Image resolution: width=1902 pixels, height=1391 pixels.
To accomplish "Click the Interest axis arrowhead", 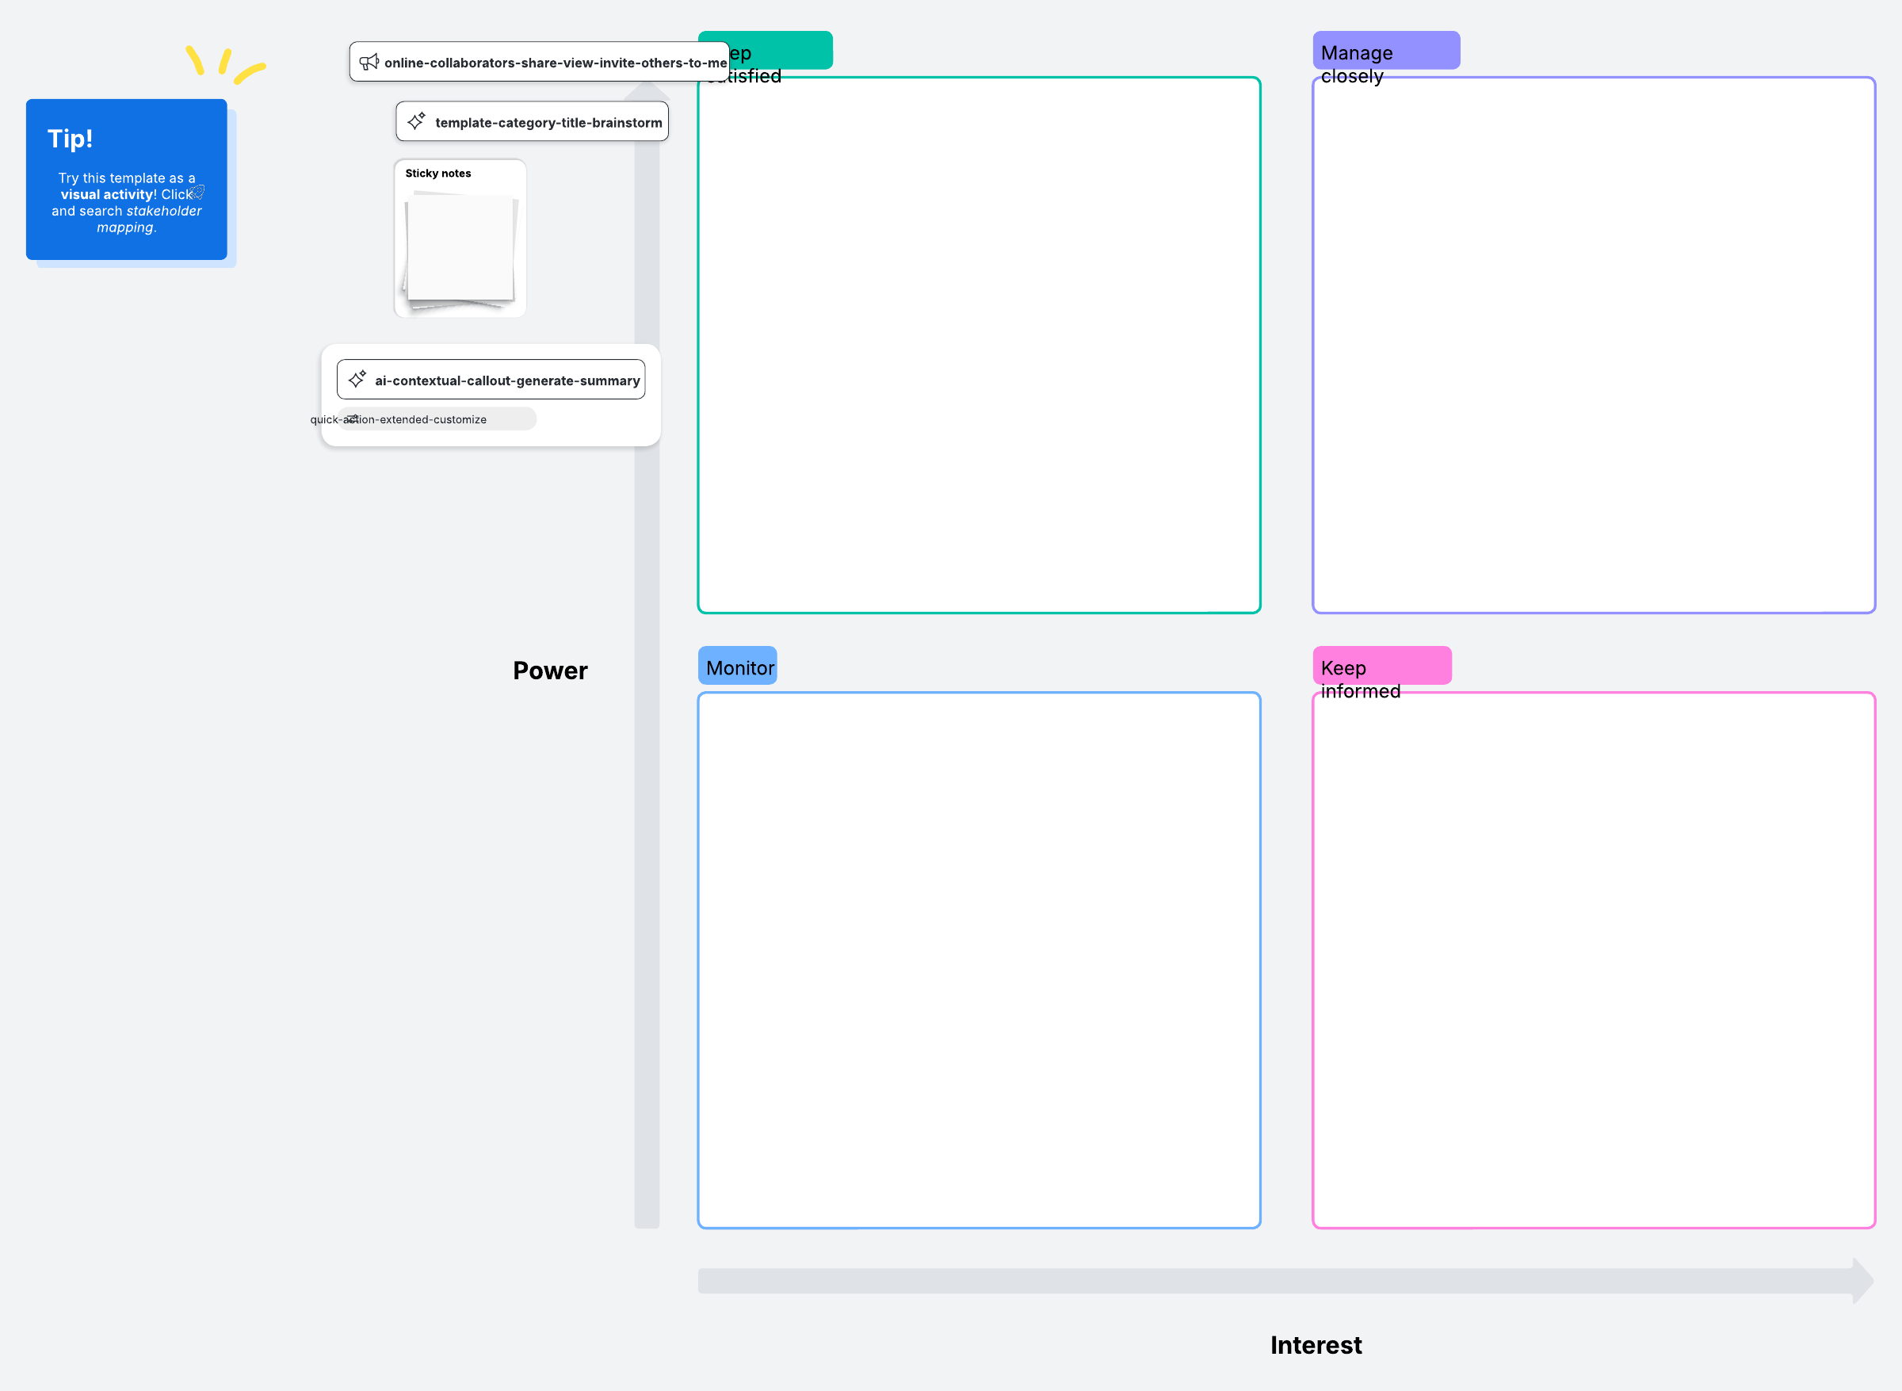I will [x=1862, y=1281].
